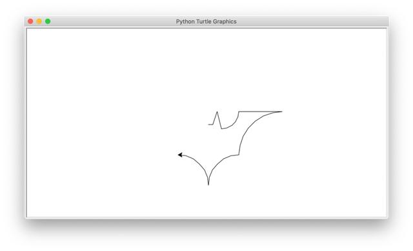Click the bottom tail point of the bat outline
Viewport: 413px width, 251px height.
[208, 185]
